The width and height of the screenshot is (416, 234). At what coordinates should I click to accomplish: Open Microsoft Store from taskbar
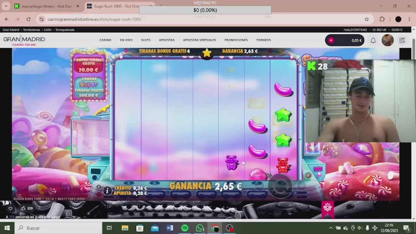coord(140,228)
